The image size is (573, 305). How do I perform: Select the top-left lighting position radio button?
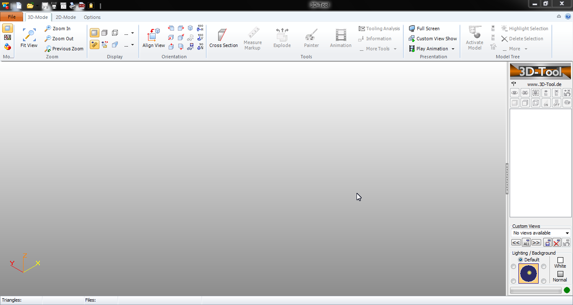[513, 266]
